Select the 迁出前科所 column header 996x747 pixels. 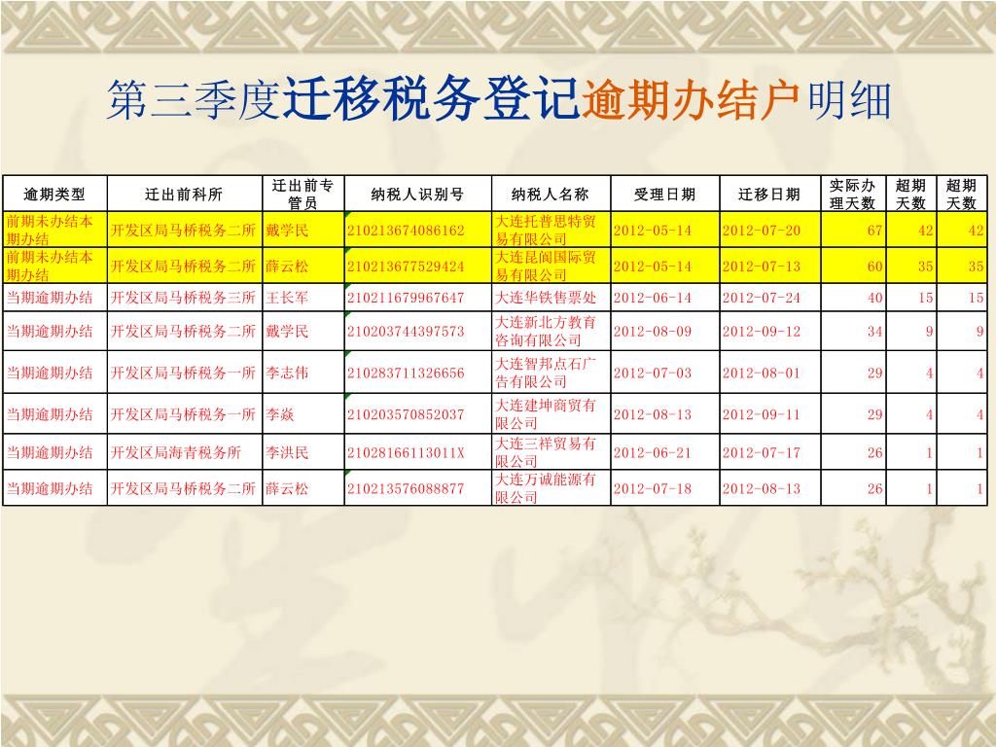(184, 195)
